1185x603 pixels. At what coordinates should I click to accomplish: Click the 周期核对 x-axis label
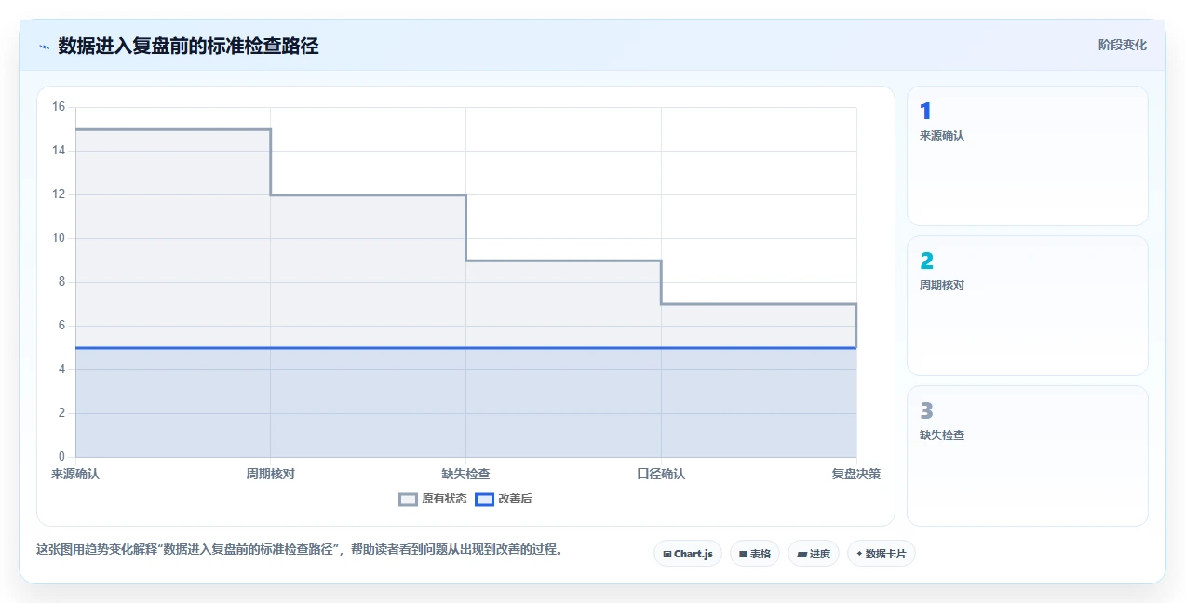click(271, 474)
